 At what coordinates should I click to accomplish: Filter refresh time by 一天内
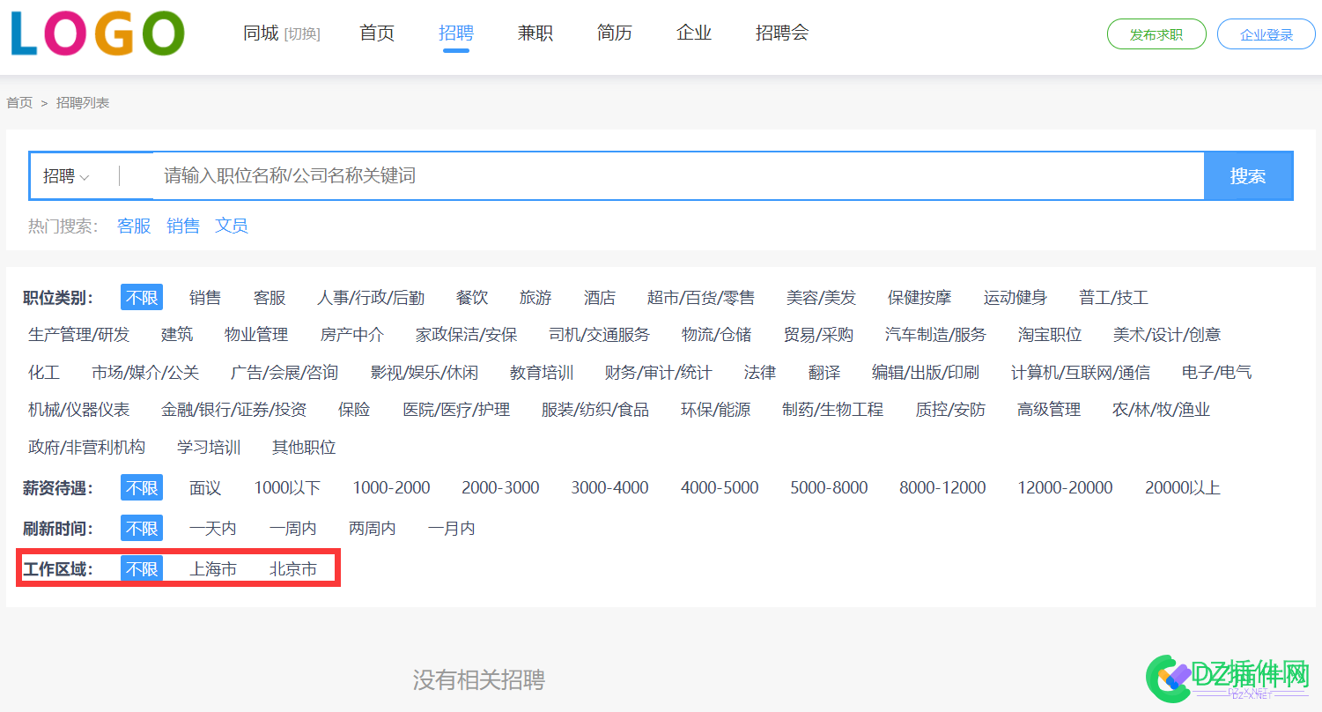(213, 529)
